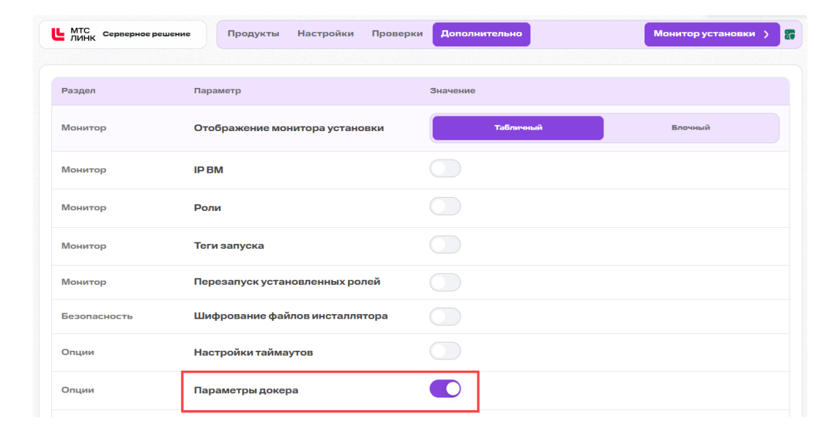Enable the IP ВМ toggle

[x=445, y=168]
